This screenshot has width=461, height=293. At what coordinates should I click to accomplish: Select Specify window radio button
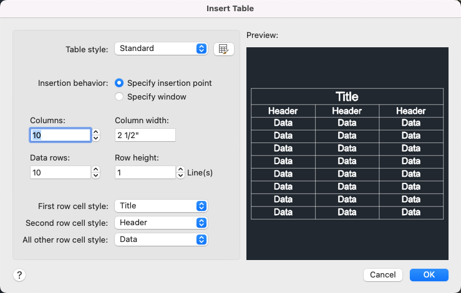pyautogui.click(x=119, y=96)
